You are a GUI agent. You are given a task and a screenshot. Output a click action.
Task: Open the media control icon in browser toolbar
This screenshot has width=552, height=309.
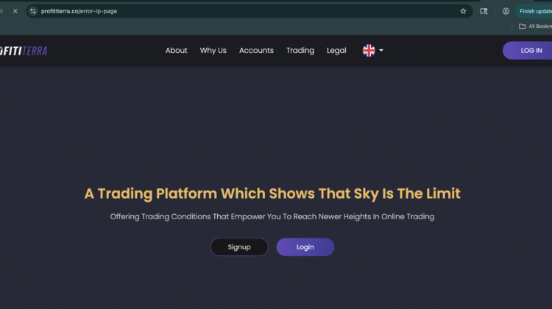pyautogui.click(x=484, y=11)
